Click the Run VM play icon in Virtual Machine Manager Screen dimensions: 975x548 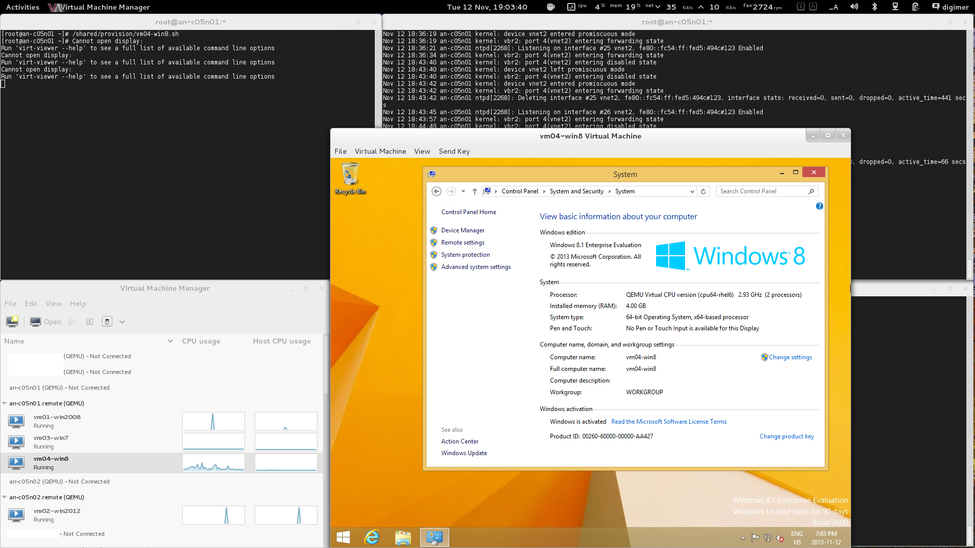(x=73, y=322)
